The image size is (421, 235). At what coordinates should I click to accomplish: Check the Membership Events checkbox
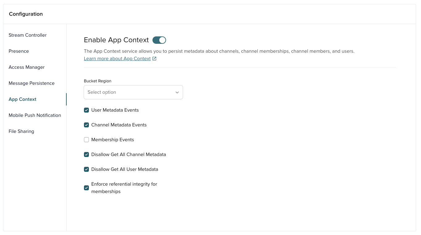click(86, 140)
